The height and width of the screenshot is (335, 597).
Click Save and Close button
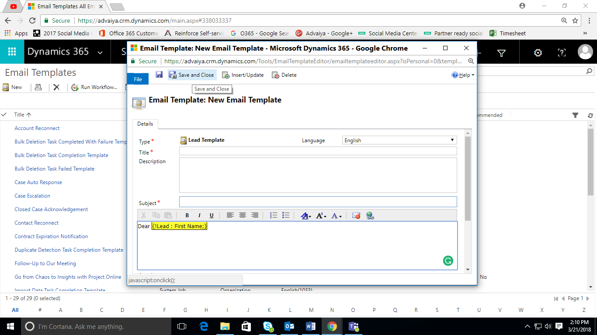coord(192,75)
